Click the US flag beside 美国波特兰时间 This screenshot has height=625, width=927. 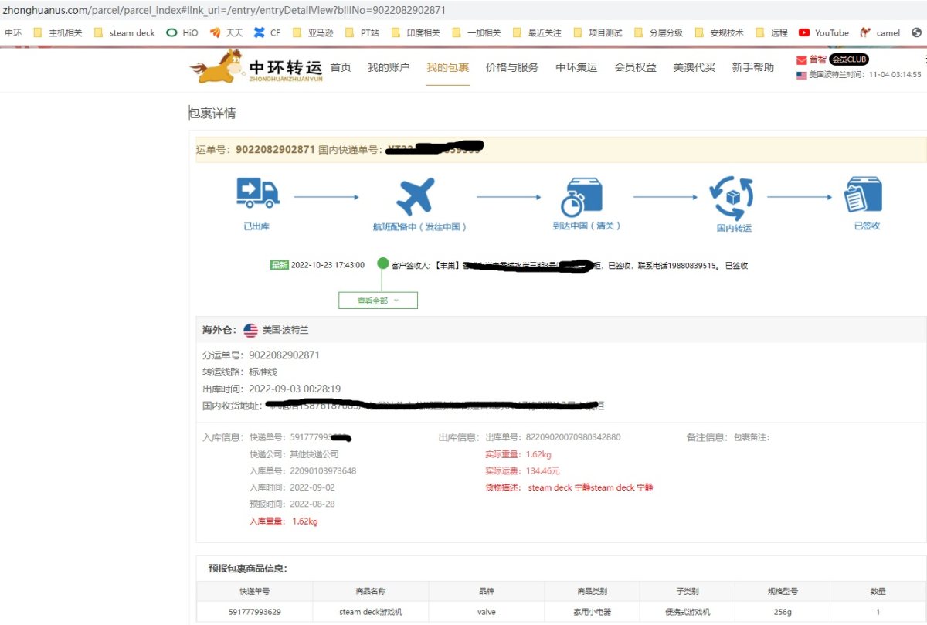(x=800, y=76)
